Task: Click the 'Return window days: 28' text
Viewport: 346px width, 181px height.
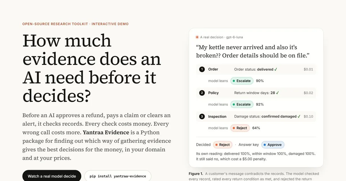Action: (255, 93)
